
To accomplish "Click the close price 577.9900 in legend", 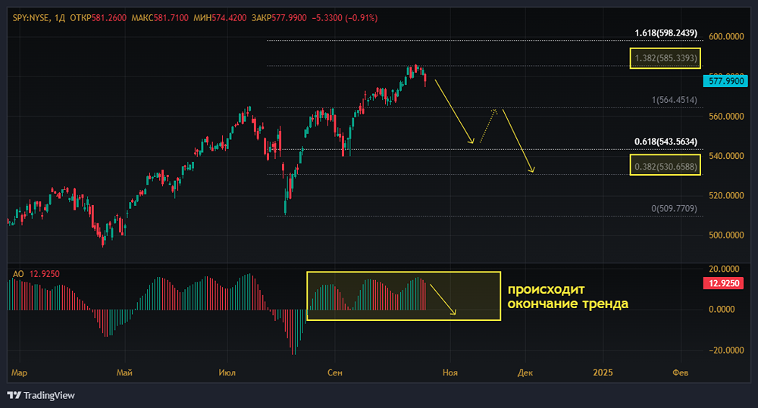I will (x=289, y=18).
